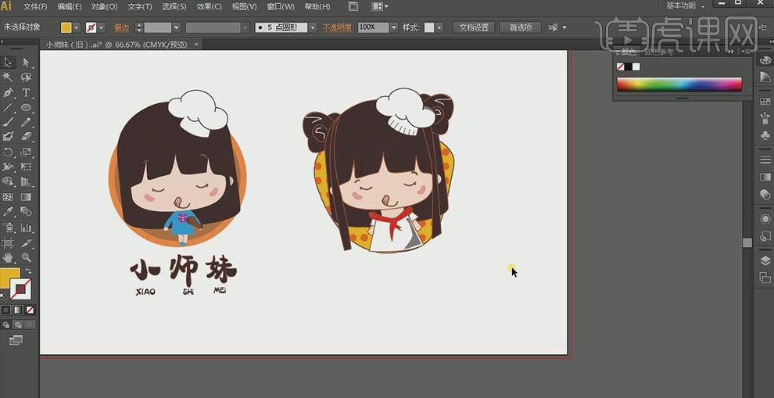Open stroke color dropdown in control bar

click(102, 27)
